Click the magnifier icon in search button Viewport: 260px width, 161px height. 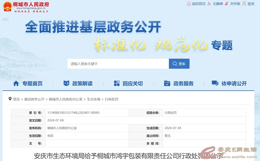point(175,64)
